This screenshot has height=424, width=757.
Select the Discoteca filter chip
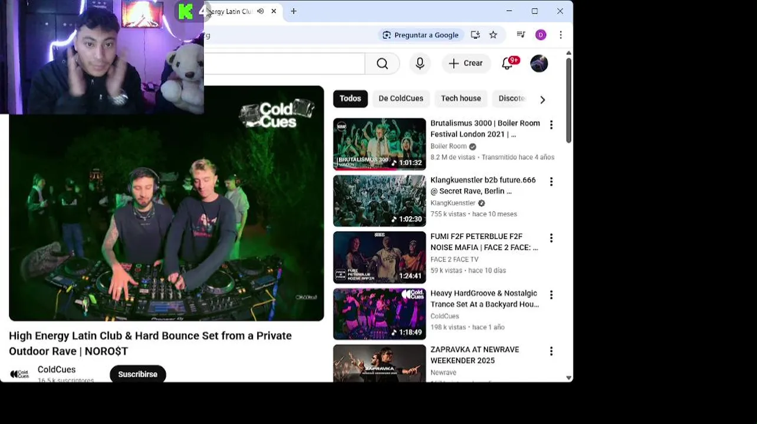(x=511, y=98)
